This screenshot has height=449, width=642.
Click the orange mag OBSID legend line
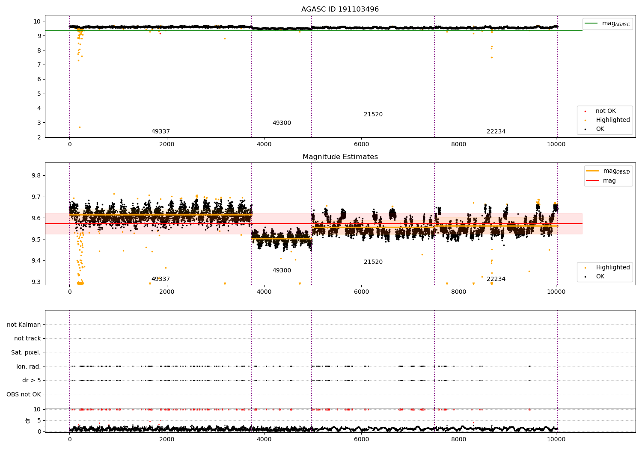[593, 171]
